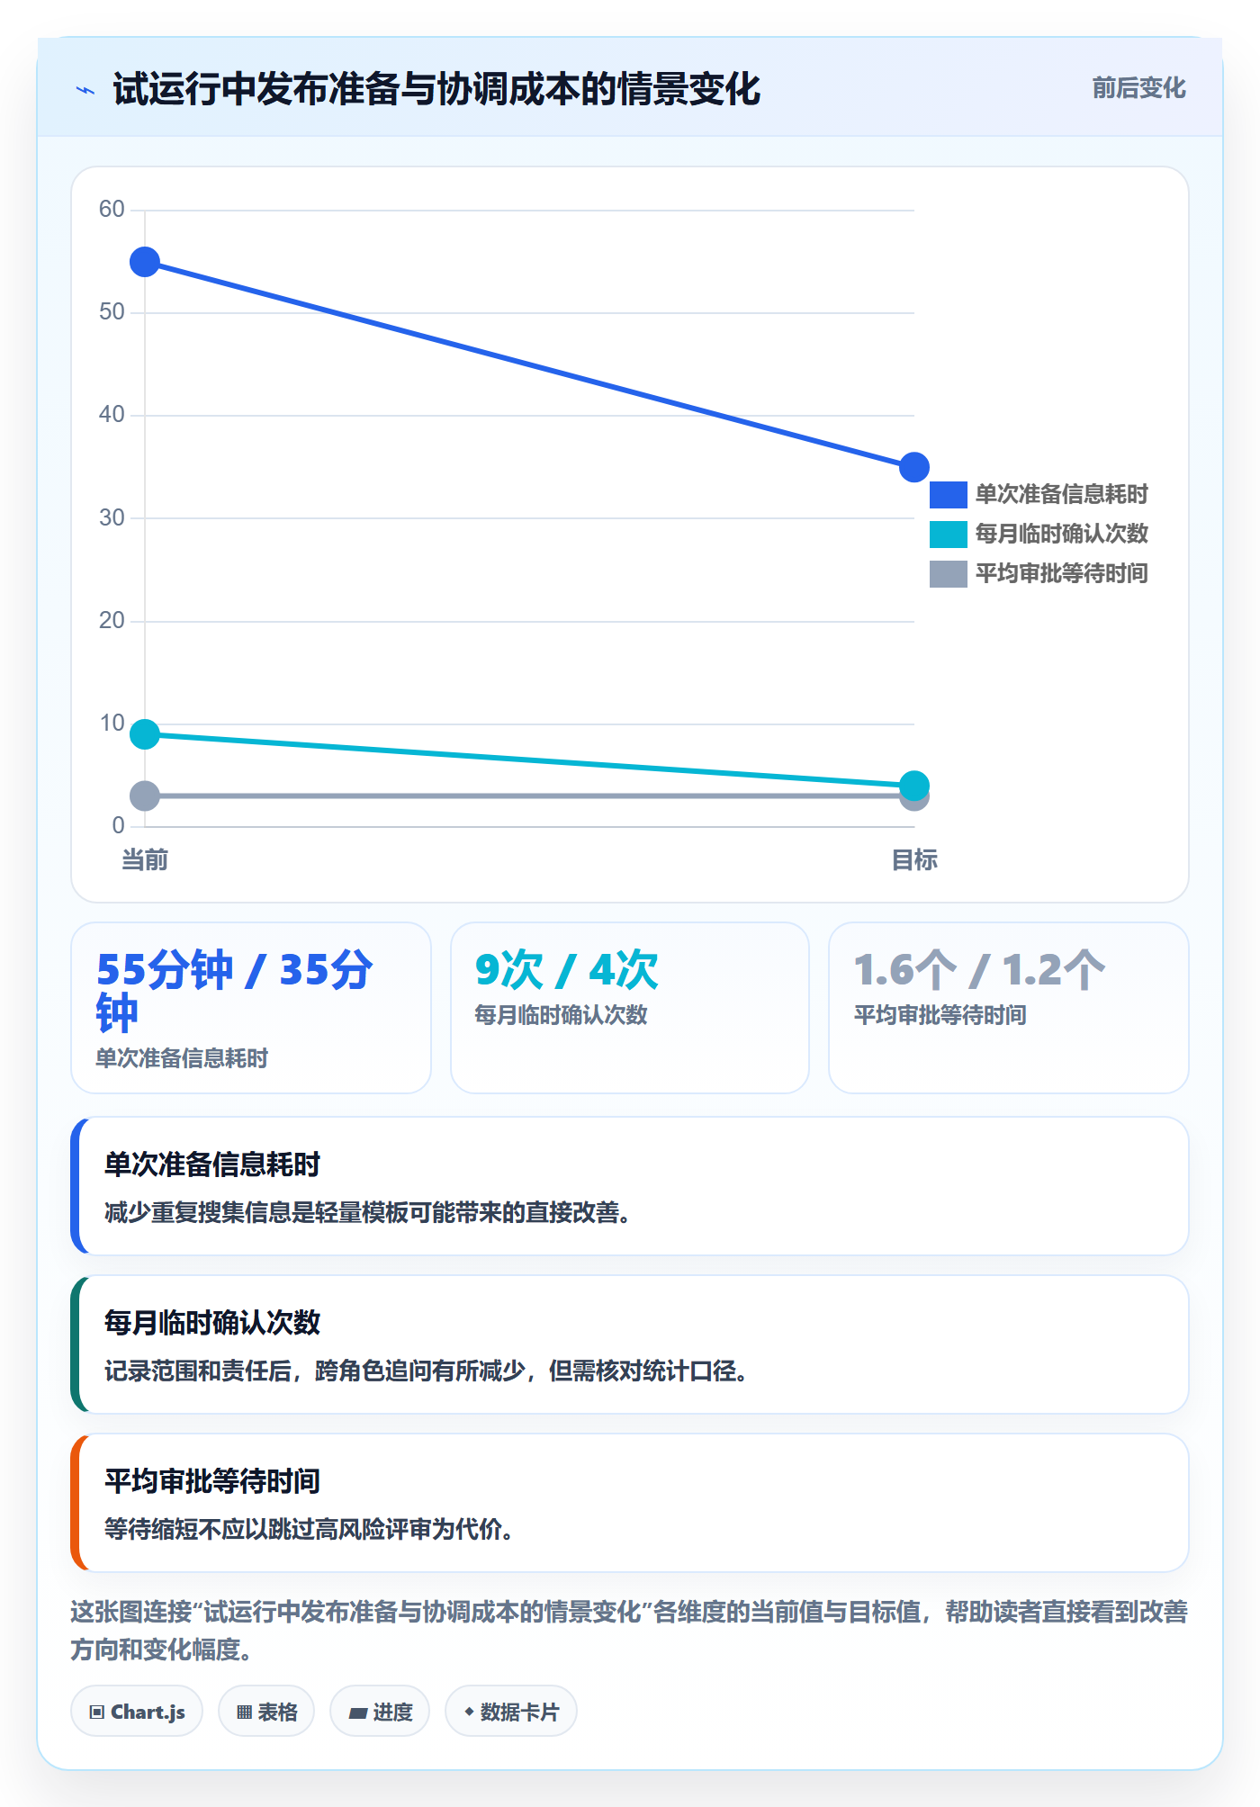Open the 1.6个 / 1.2个 data card
Viewport: 1260px width, 1807px height.
(1009, 1008)
